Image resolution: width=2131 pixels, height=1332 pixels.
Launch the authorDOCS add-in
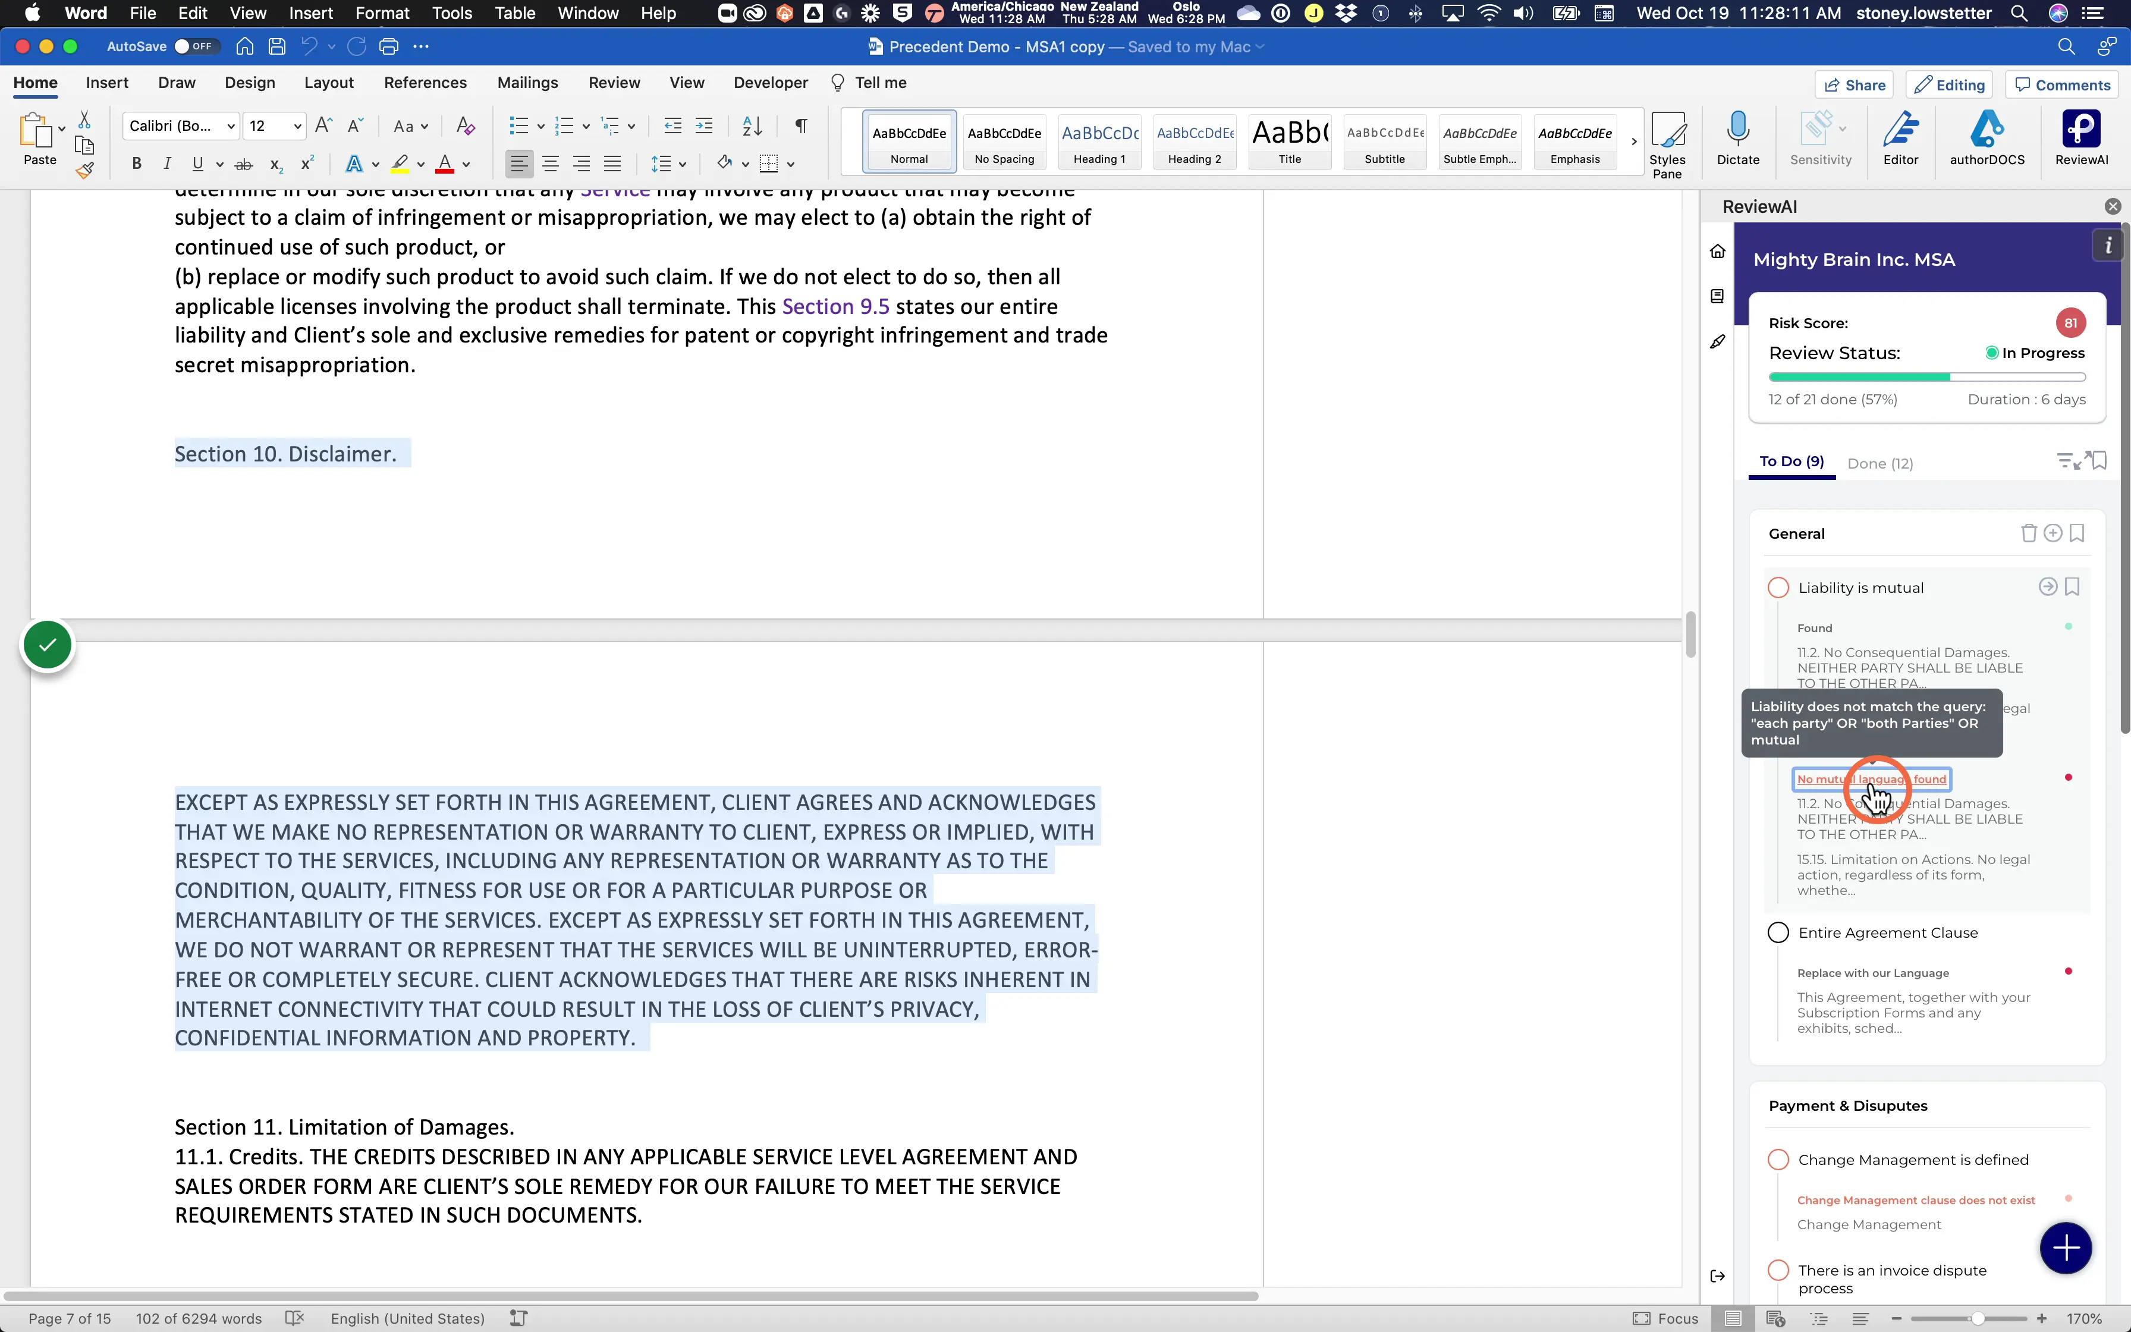point(1987,139)
